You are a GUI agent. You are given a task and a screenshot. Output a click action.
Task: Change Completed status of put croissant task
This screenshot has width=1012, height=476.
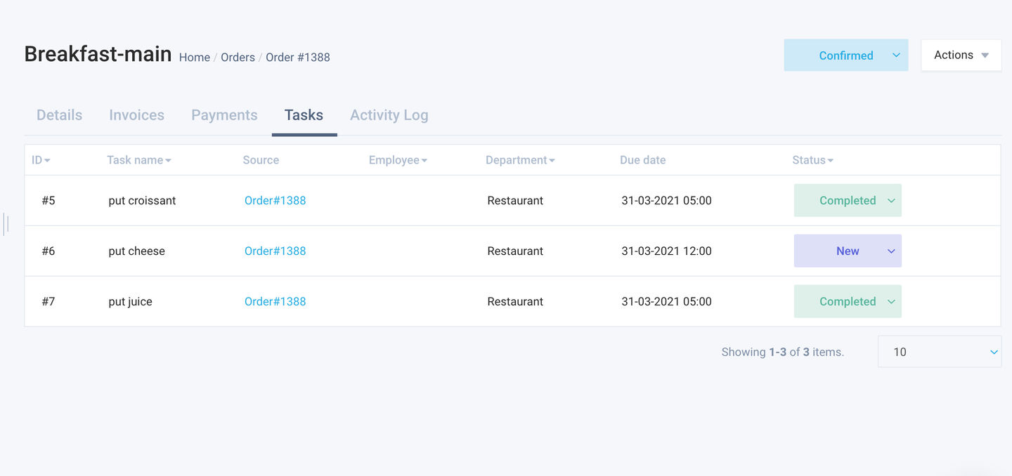(848, 201)
